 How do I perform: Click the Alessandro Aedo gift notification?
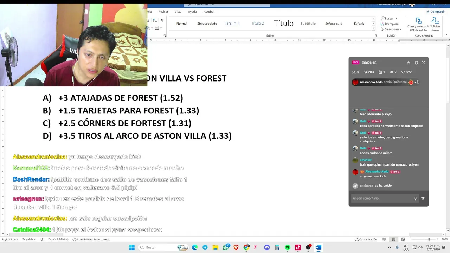386,82
